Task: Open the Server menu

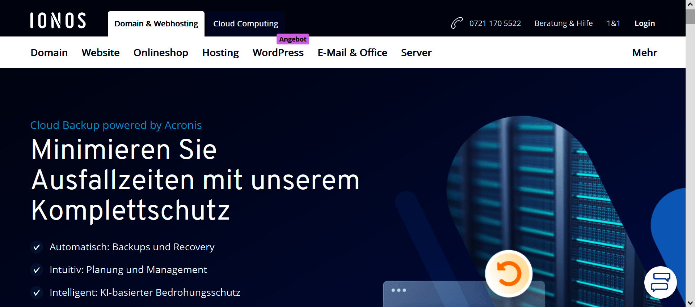Action: 416,53
